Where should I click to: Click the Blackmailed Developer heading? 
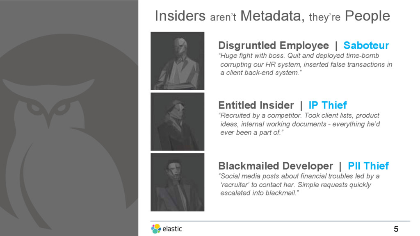pyautogui.click(x=276, y=166)
